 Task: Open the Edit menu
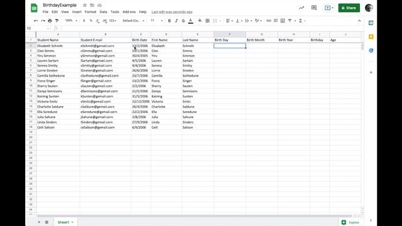tap(55, 12)
